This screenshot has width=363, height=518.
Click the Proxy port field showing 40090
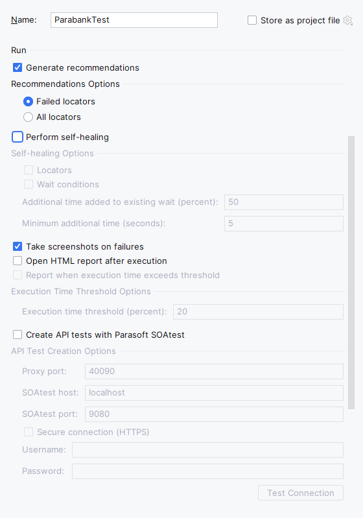click(x=214, y=371)
